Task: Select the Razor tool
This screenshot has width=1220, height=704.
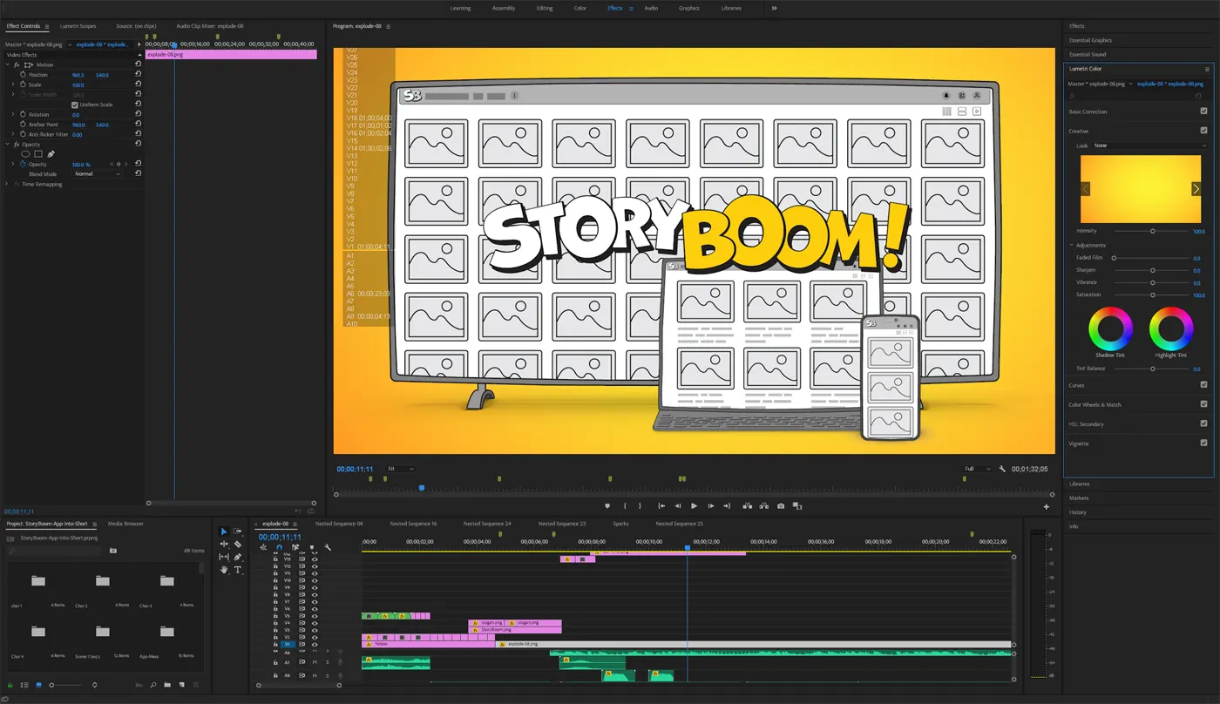Action: coord(238,545)
